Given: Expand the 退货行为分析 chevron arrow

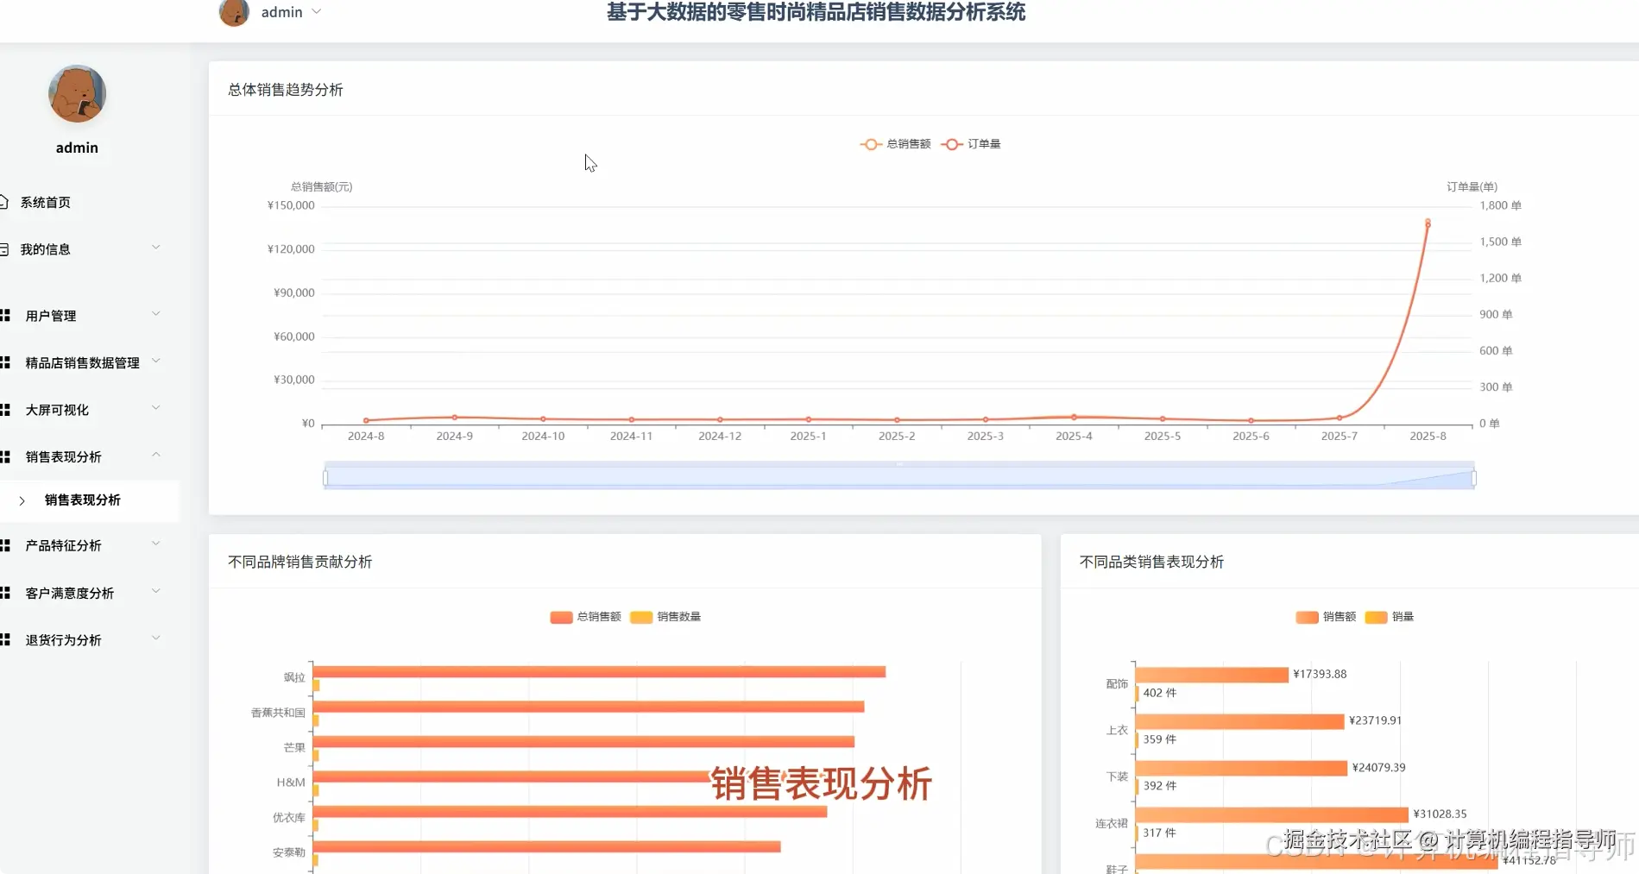Looking at the screenshot, I should pyautogui.click(x=156, y=638).
